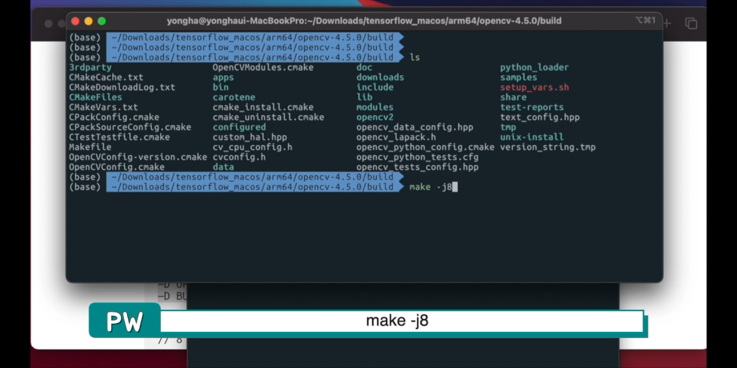Click the 'bin' directory entry
The width and height of the screenshot is (737, 368).
[x=221, y=87]
